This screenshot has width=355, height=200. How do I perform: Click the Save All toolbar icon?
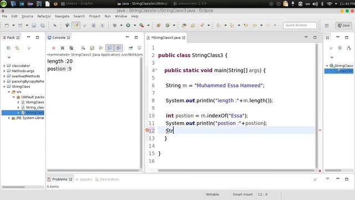pyautogui.click(x=43, y=26)
